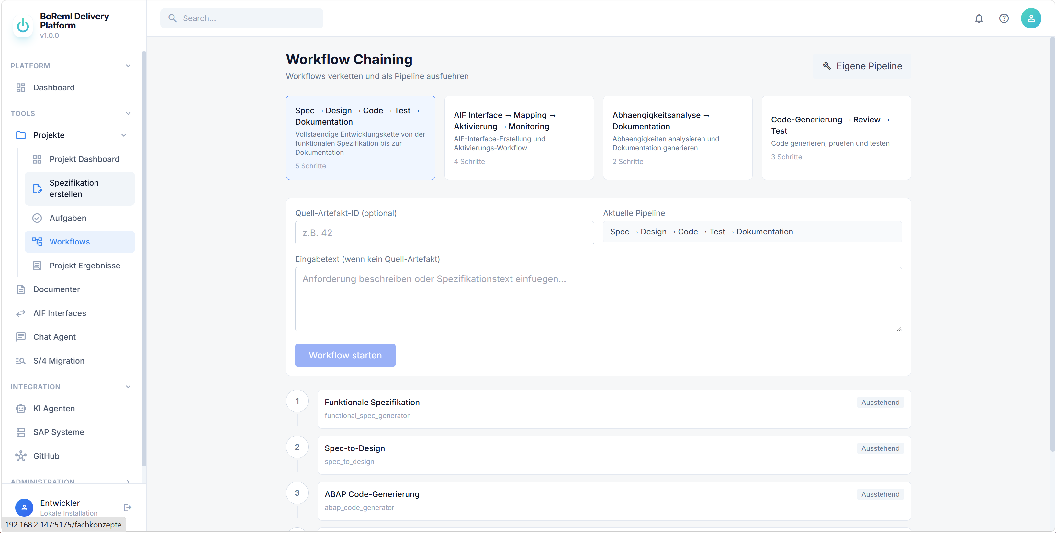The width and height of the screenshot is (1056, 533).
Task: Click the Aufgaben checkmark icon
Action: (37, 218)
